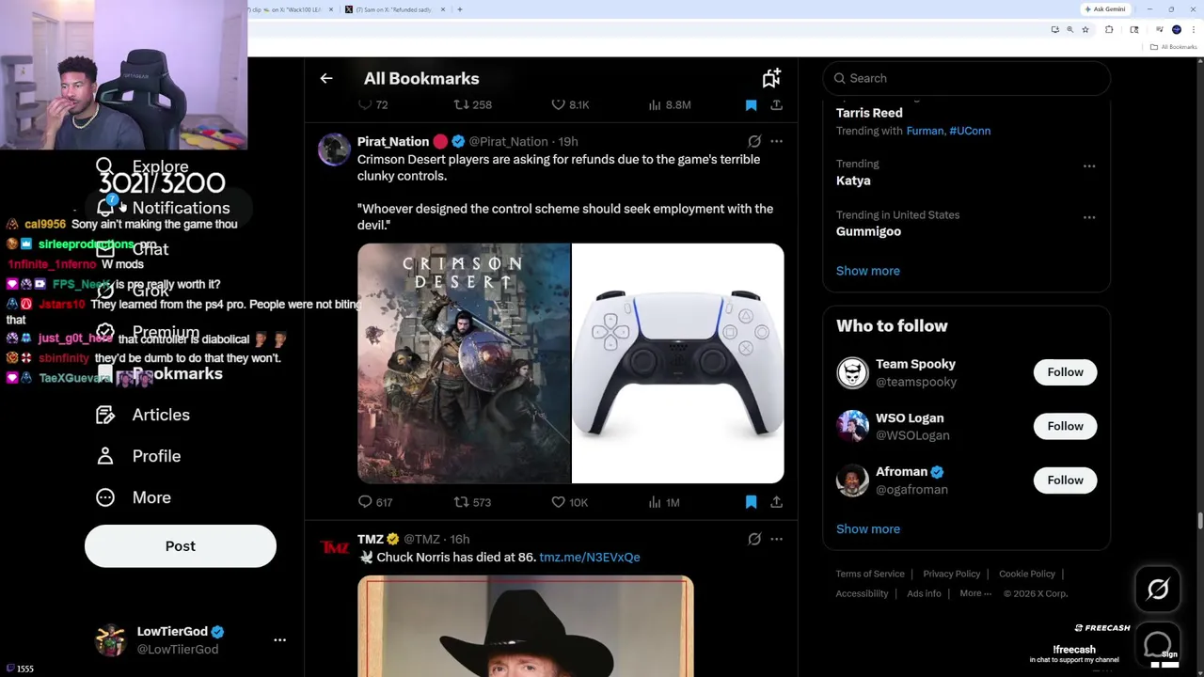This screenshot has height=677, width=1204.
Task: Open more options for the Katya trend
Action: pyautogui.click(x=1089, y=166)
